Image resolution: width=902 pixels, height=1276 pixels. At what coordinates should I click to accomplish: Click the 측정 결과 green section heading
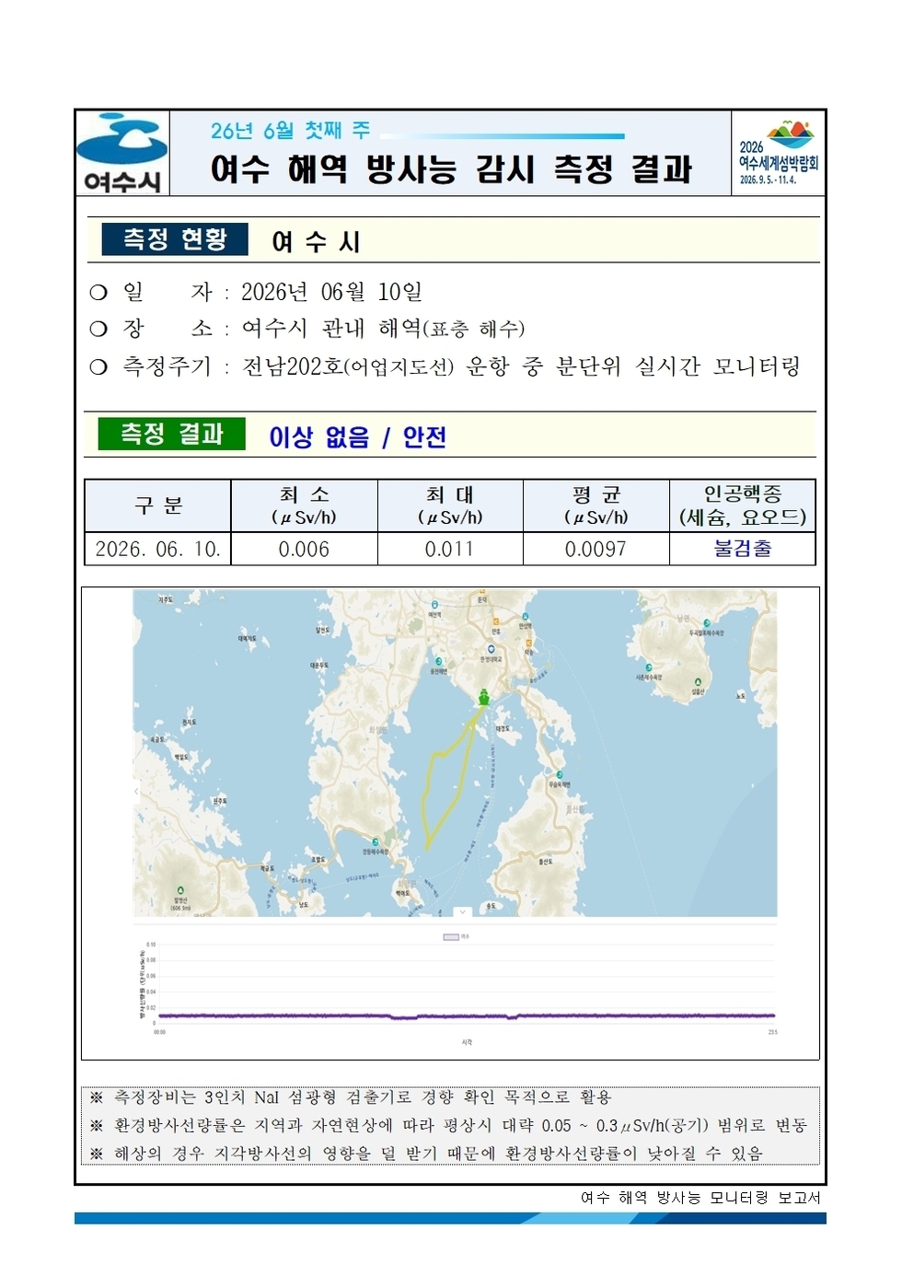[172, 434]
